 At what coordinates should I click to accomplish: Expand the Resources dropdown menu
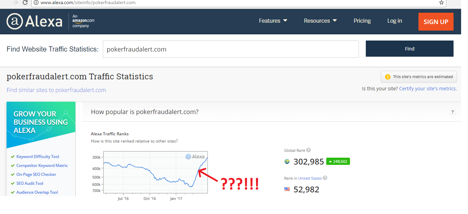tap(320, 21)
